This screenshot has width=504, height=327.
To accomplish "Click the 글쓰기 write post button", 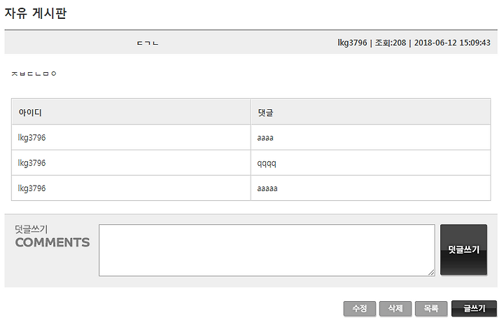I will pyautogui.click(x=474, y=309).
